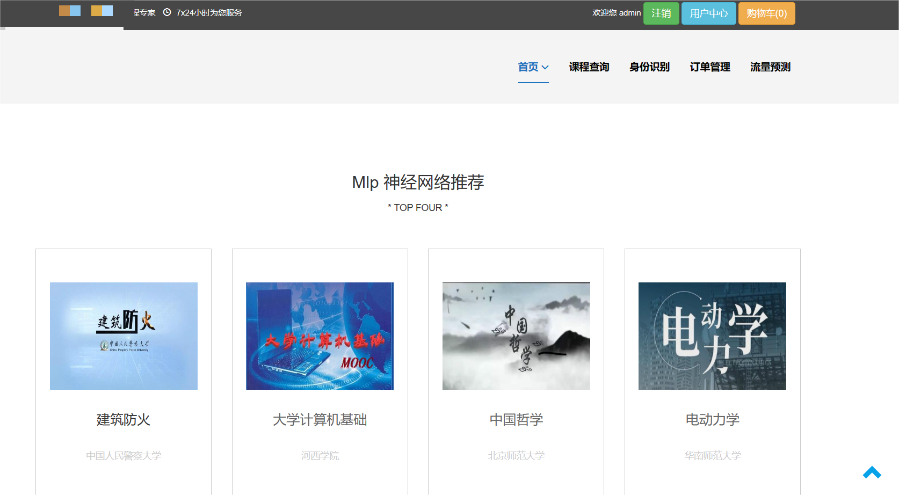Open the shopping cart 购物车(0)
Viewport: 899px width, 495px height.
pos(766,13)
